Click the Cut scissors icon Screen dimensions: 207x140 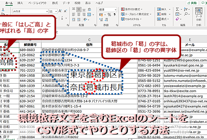pyautogui.click(x=3, y=9)
